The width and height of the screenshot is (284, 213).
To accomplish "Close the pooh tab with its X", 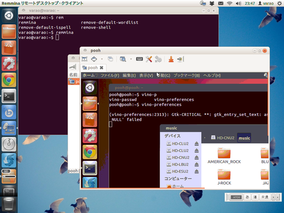I will tap(101, 68).
